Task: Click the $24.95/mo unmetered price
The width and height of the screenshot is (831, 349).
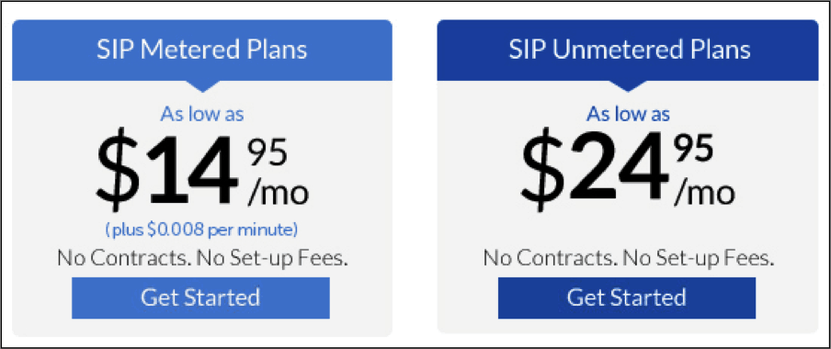Action: pyautogui.click(x=628, y=170)
